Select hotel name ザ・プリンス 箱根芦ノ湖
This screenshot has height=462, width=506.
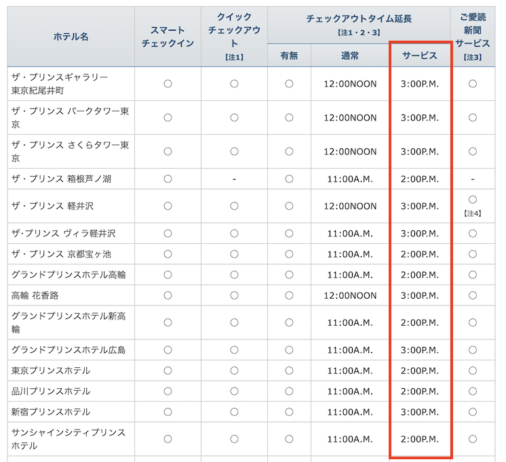click(x=61, y=179)
